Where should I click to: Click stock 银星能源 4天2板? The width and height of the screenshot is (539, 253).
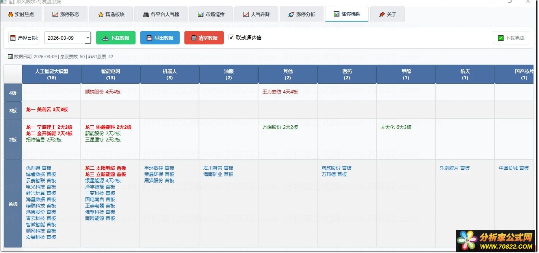[x=103, y=181]
